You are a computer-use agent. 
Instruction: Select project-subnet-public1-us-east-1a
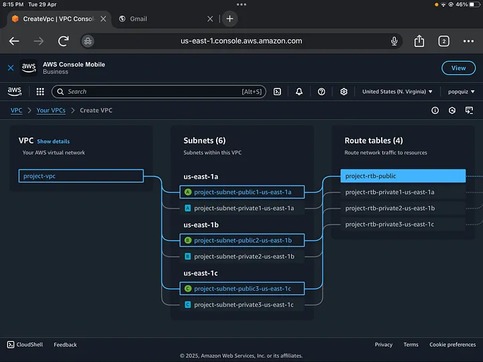pos(242,192)
